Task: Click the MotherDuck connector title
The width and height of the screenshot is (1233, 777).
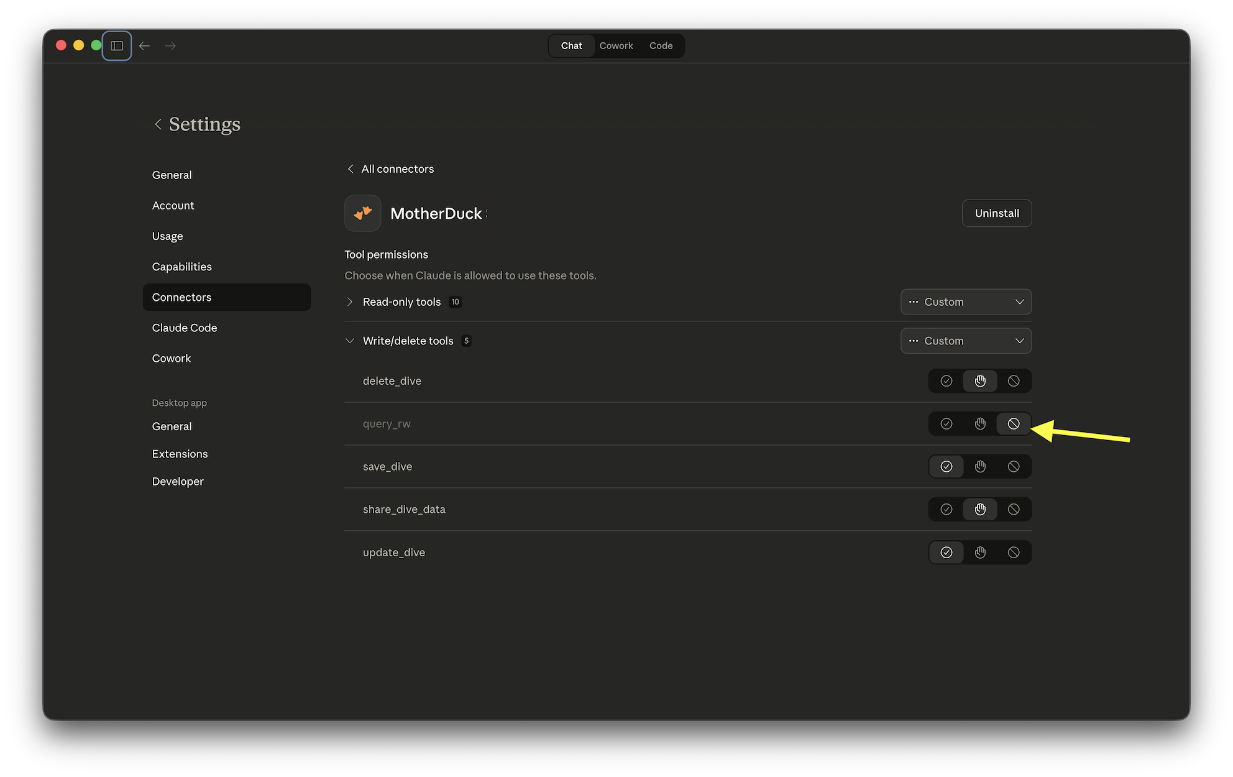Action: 436,214
